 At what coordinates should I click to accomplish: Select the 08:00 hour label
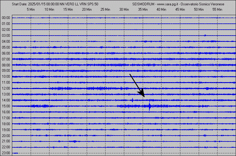[6, 65]
